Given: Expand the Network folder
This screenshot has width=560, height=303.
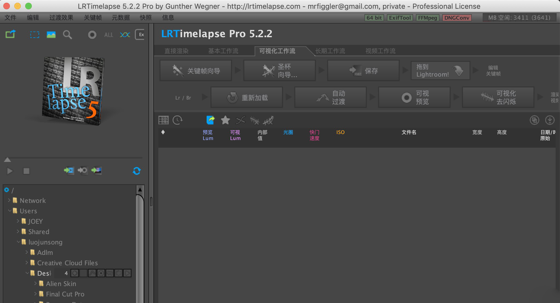Looking at the screenshot, I should pos(9,200).
